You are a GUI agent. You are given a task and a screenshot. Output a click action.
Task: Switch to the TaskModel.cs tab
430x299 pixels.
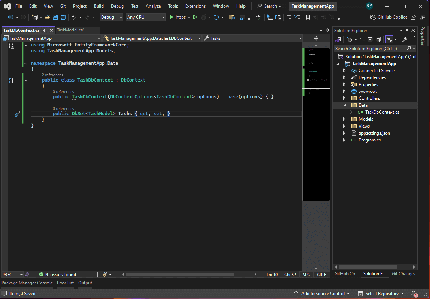(71, 30)
